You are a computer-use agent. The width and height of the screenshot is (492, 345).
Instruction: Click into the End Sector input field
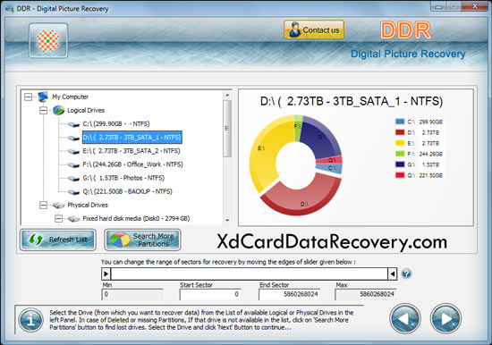(x=289, y=294)
